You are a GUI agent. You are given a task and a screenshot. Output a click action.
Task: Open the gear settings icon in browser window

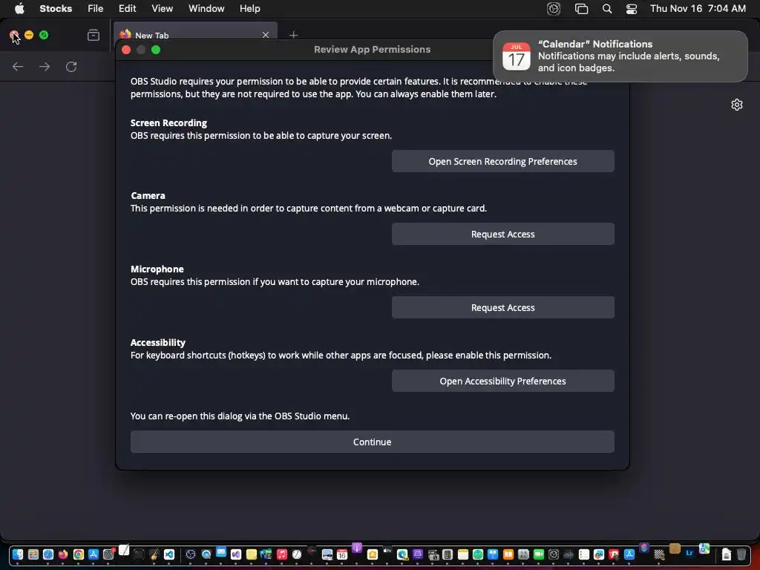(x=737, y=105)
